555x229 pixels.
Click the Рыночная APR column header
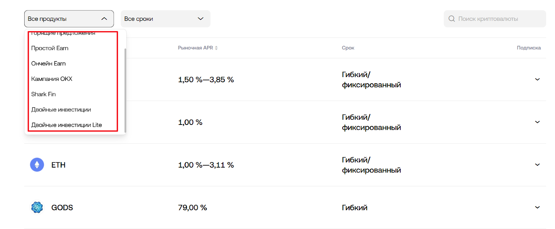coord(195,48)
